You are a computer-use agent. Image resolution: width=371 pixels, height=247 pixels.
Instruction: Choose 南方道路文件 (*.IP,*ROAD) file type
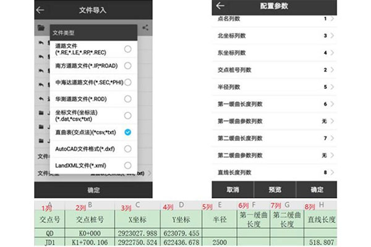(127, 65)
